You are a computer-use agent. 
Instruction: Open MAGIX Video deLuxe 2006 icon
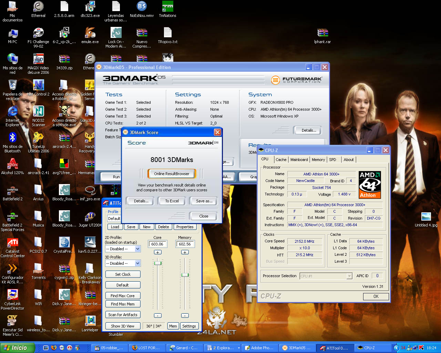pyautogui.click(x=38, y=59)
